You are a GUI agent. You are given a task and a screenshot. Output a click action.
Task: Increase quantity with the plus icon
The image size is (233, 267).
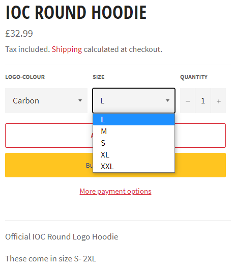(x=219, y=101)
